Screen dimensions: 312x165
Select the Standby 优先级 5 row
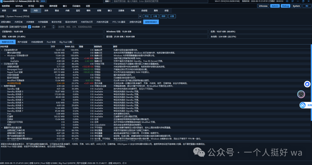click(155, 105)
